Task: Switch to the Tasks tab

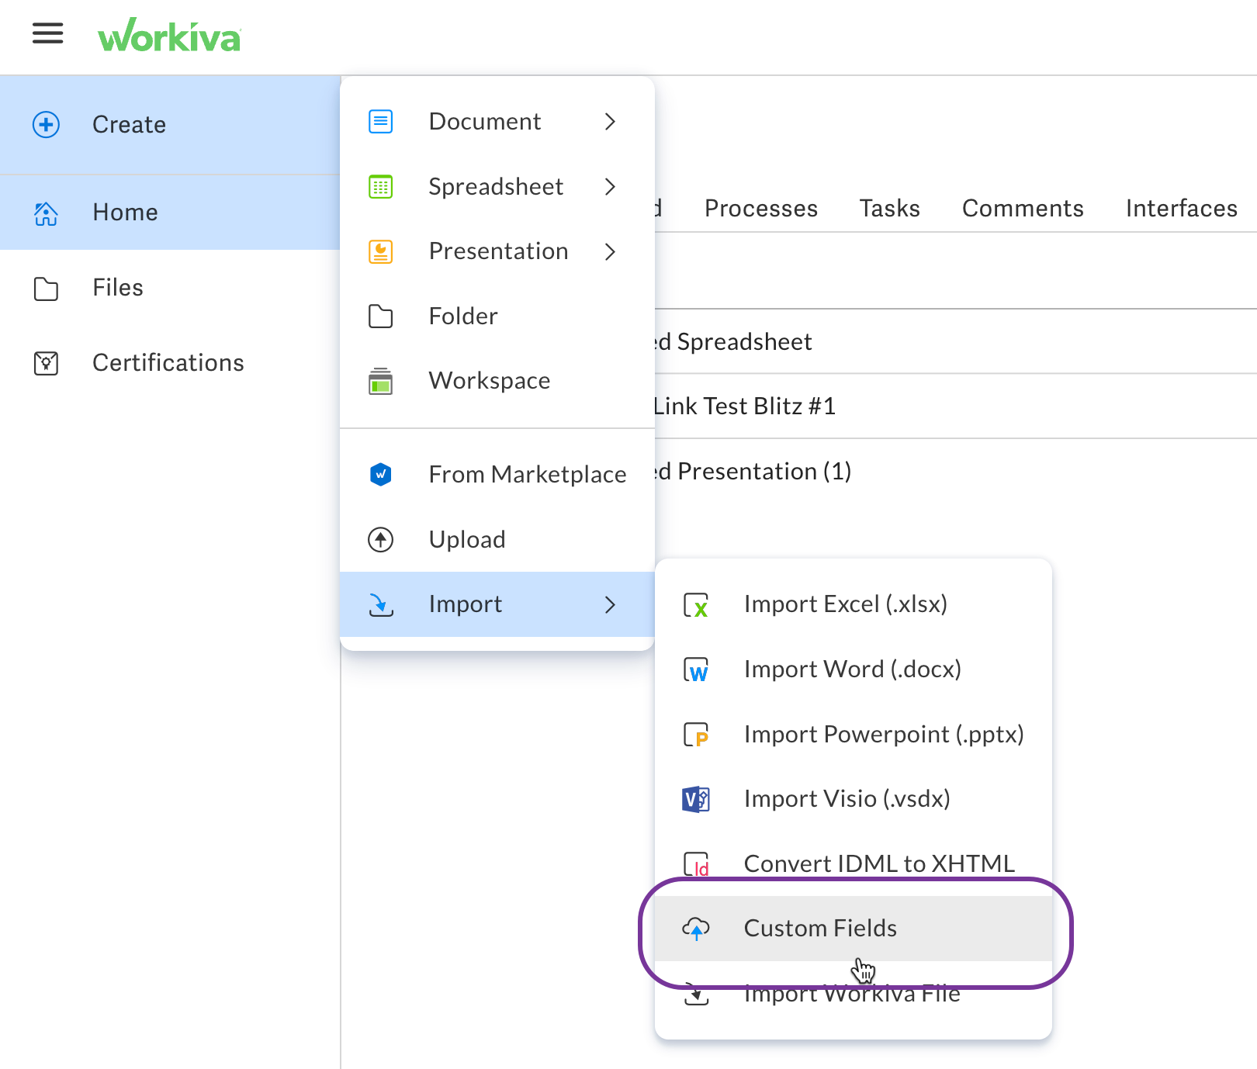Action: pyautogui.click(x=890, y=209)
